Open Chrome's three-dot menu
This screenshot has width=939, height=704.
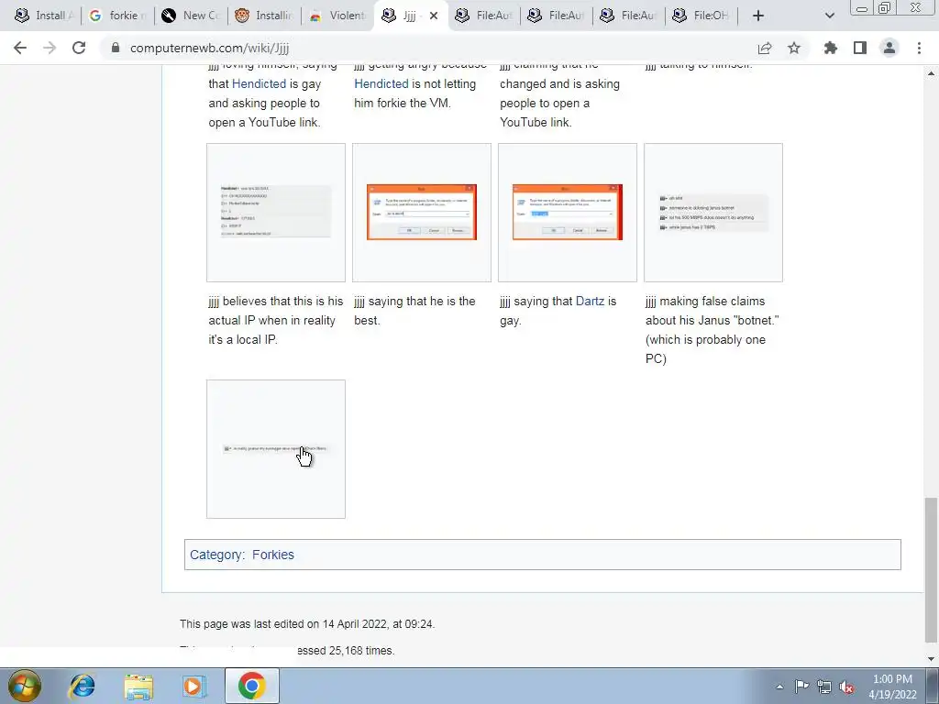[x=919, y=48]
